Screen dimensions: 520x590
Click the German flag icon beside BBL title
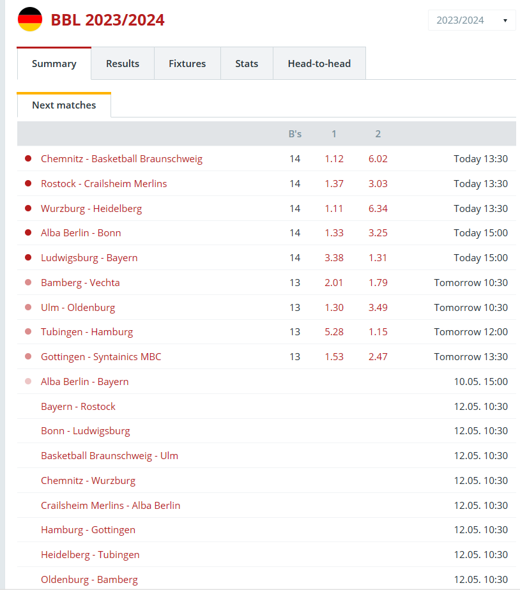[30, 19]
